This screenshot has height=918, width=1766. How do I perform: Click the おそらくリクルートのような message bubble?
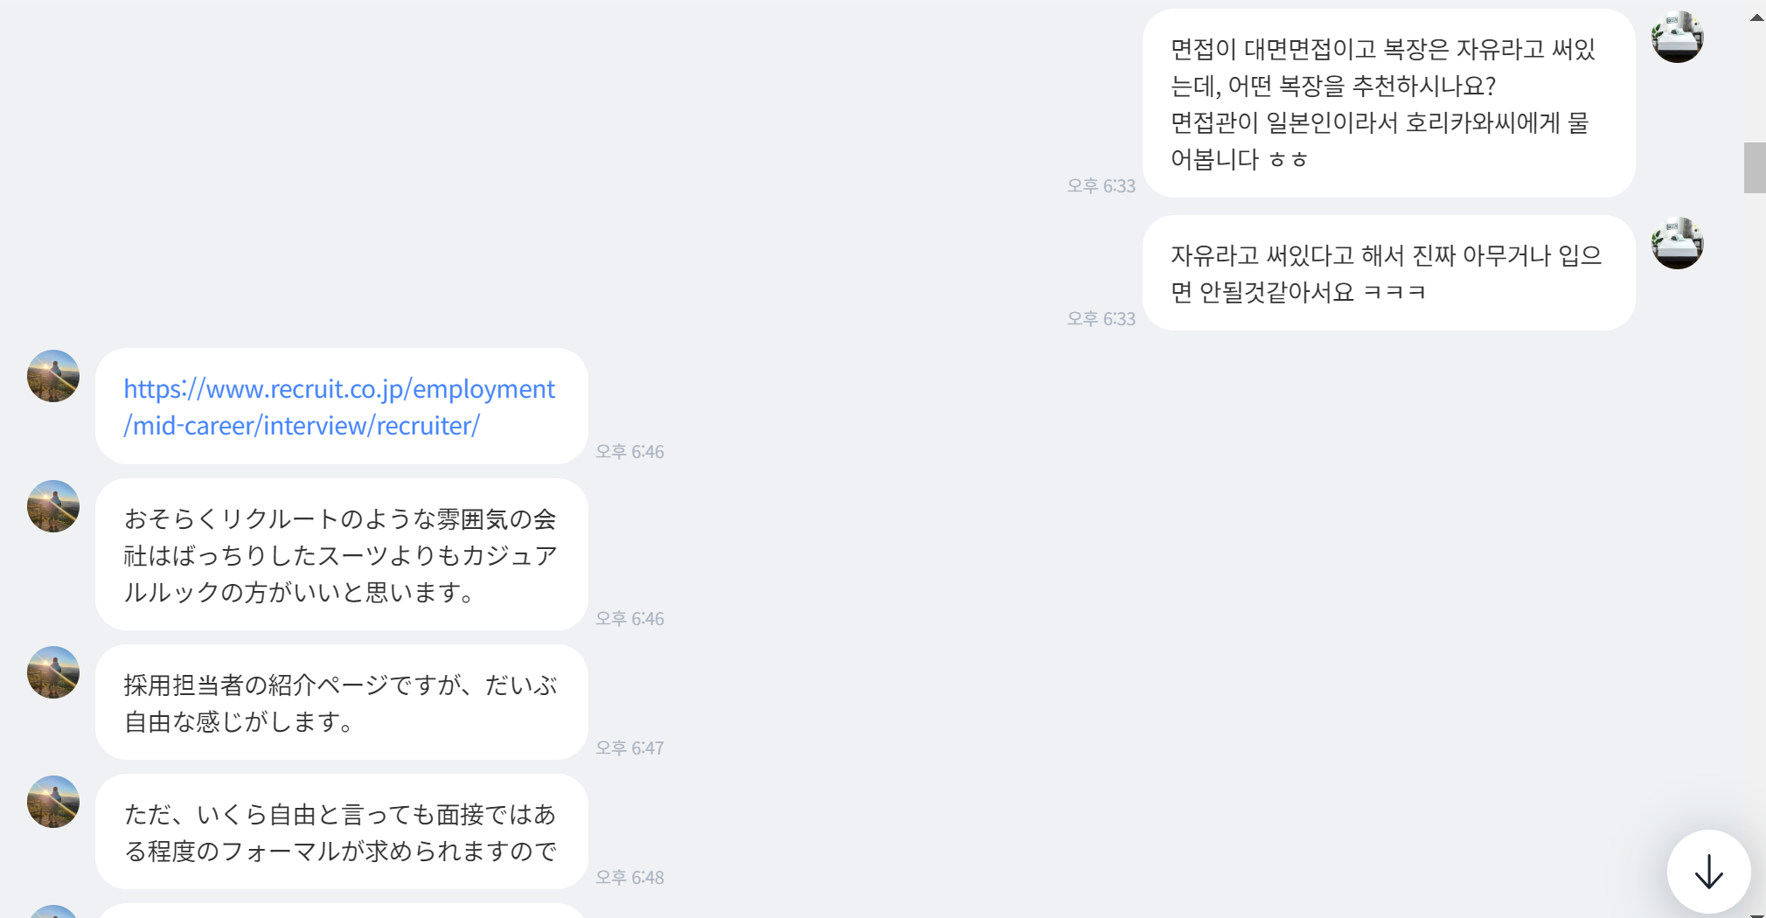(341, 554)
